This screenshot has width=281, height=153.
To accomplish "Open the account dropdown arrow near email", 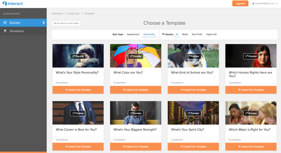I will [x=277, y=4].
